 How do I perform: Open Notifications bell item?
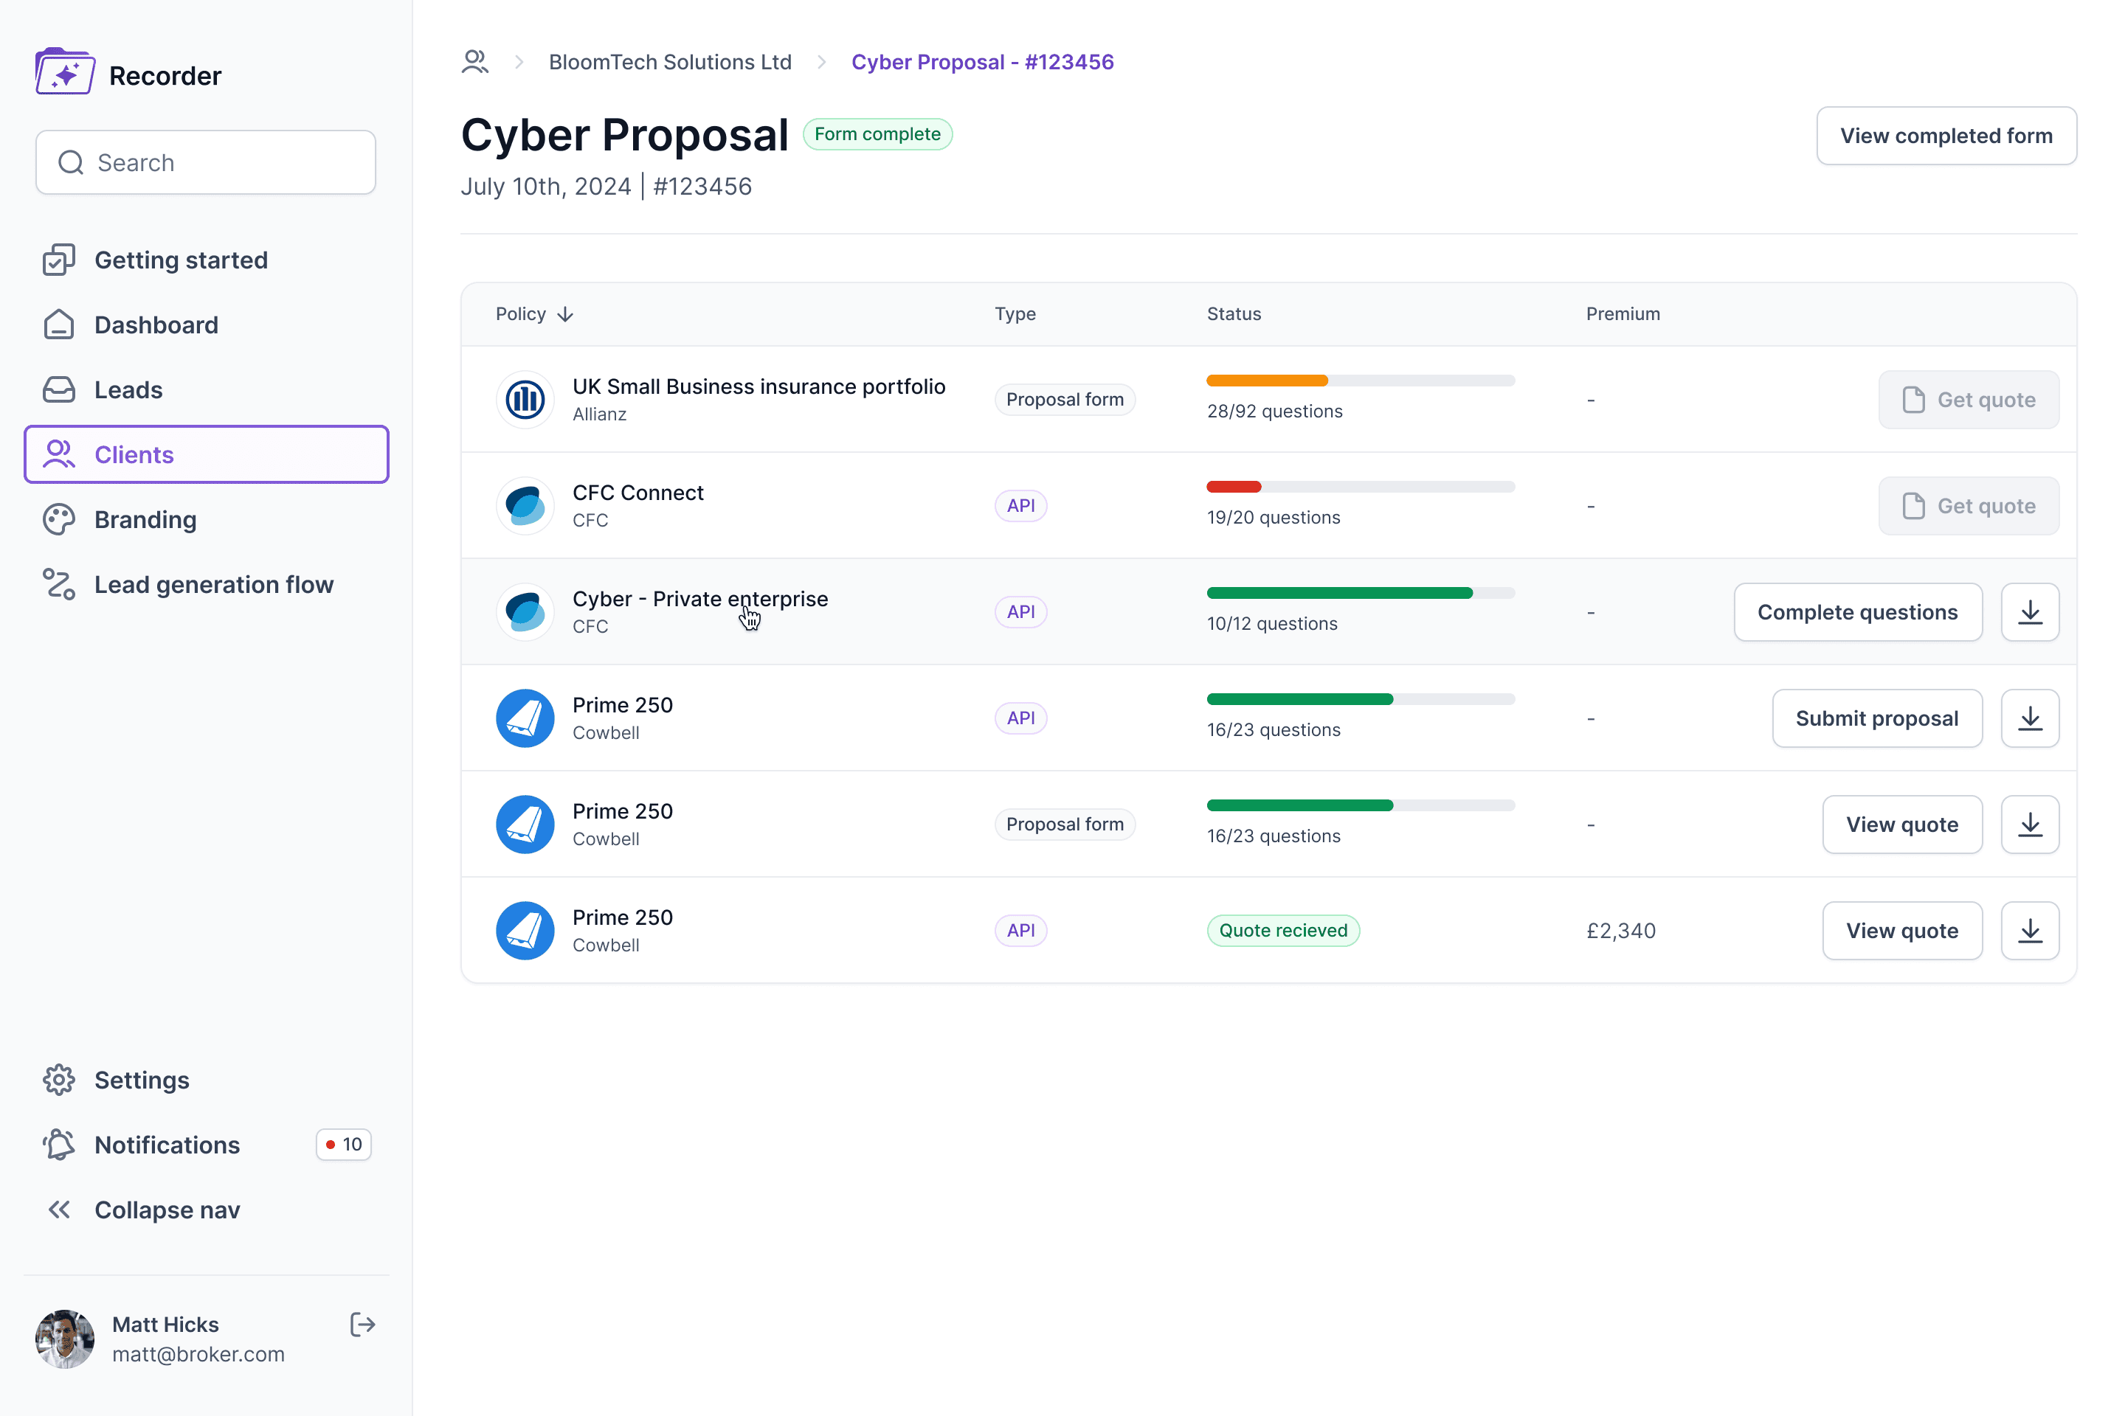point(167,1144)
